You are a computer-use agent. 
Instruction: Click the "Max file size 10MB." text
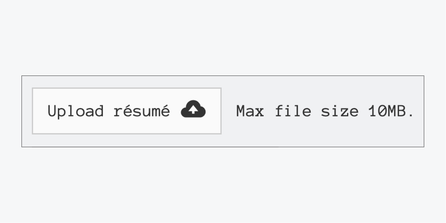pyautogui.click(x=325, y=111)
